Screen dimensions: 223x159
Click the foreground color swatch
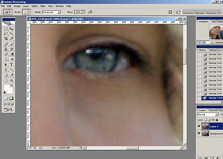[7, 87]
